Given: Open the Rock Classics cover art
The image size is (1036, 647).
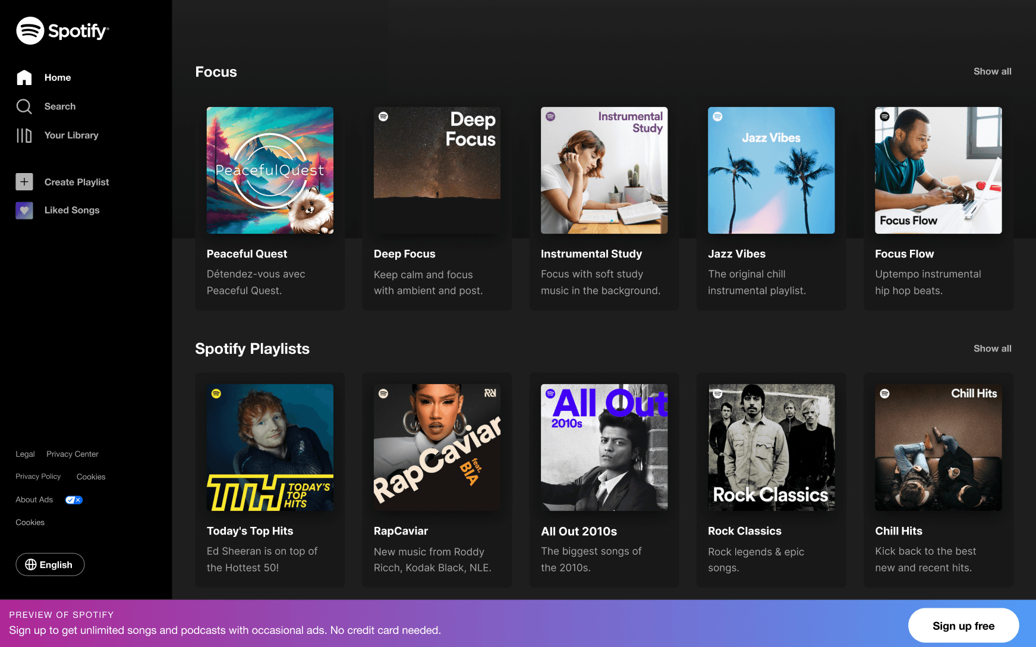Looking at the screenshot, I should pos(771,448).
